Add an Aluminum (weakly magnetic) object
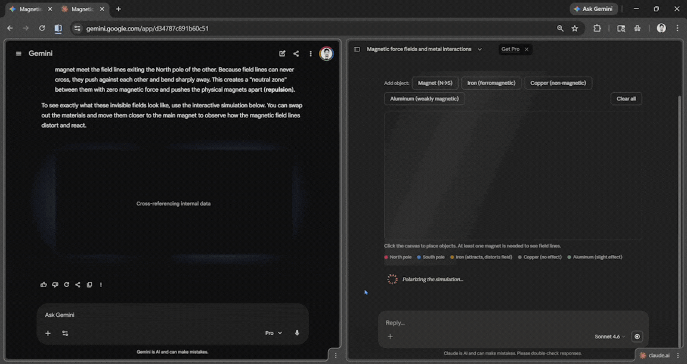 424,98
